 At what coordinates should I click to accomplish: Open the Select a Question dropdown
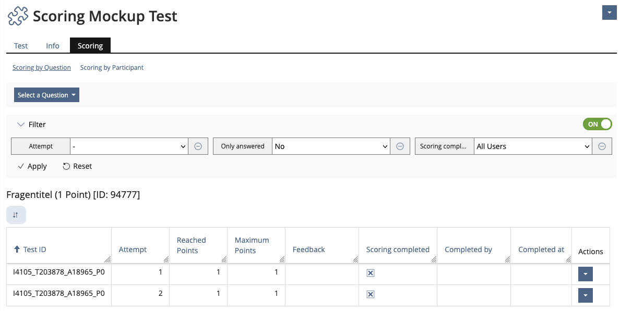(x=46, y=95)
